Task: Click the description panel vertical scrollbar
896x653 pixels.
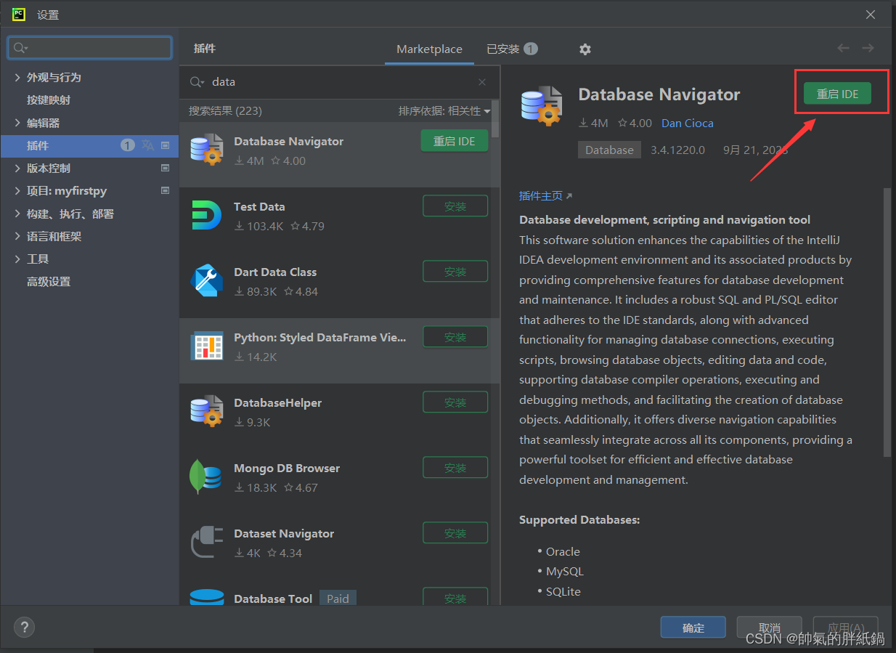Action: [887, 322]
